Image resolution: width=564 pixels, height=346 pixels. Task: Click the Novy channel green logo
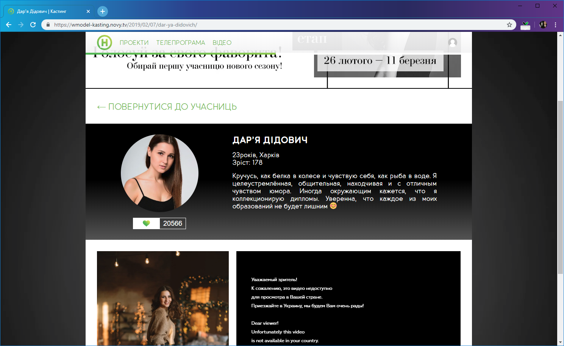(x=105, y=42)
